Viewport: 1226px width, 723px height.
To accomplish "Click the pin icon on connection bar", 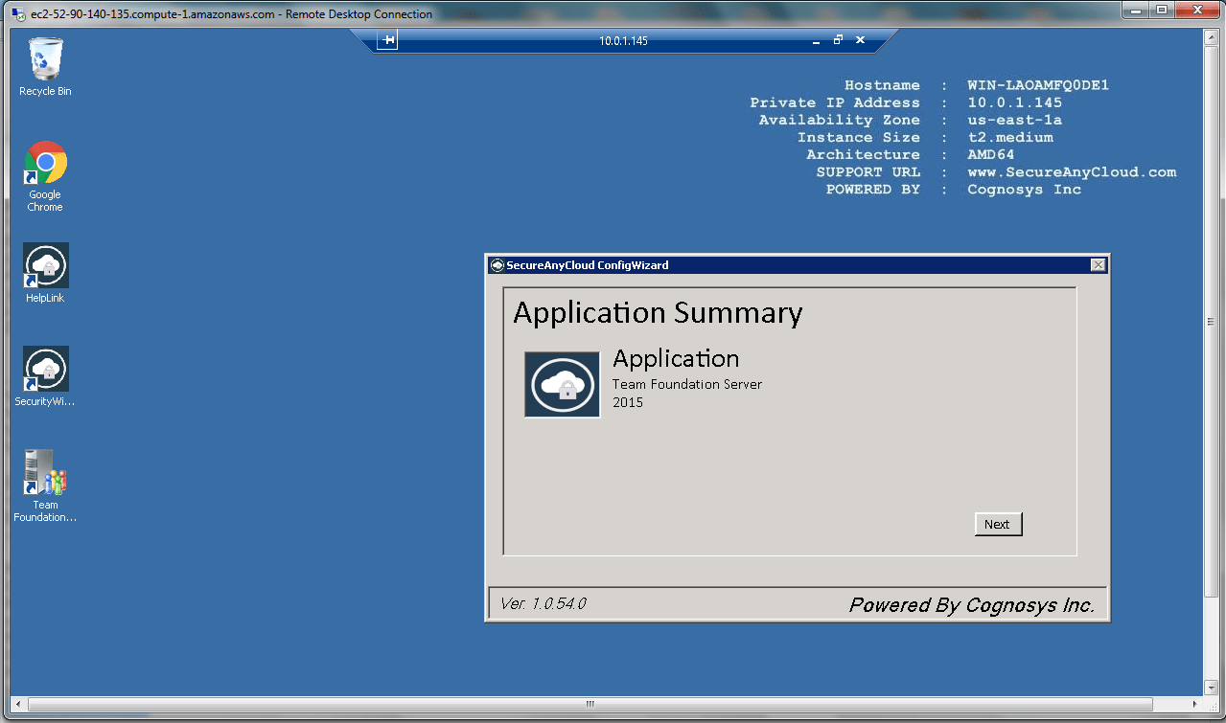I will point(387,40).
